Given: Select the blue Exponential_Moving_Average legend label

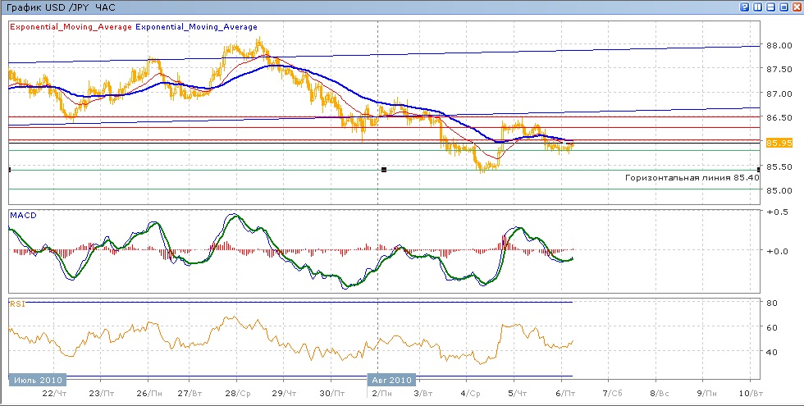Looking at the screenshot, I should [196, 27].
